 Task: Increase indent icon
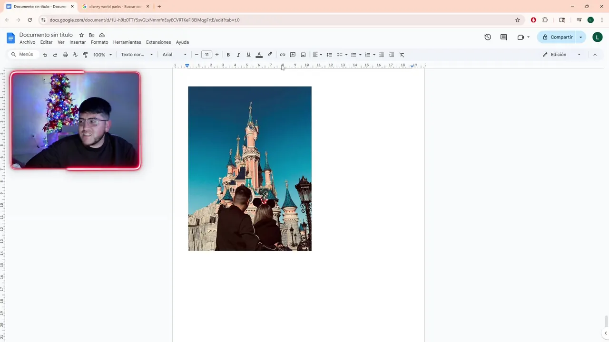(392, 55)
